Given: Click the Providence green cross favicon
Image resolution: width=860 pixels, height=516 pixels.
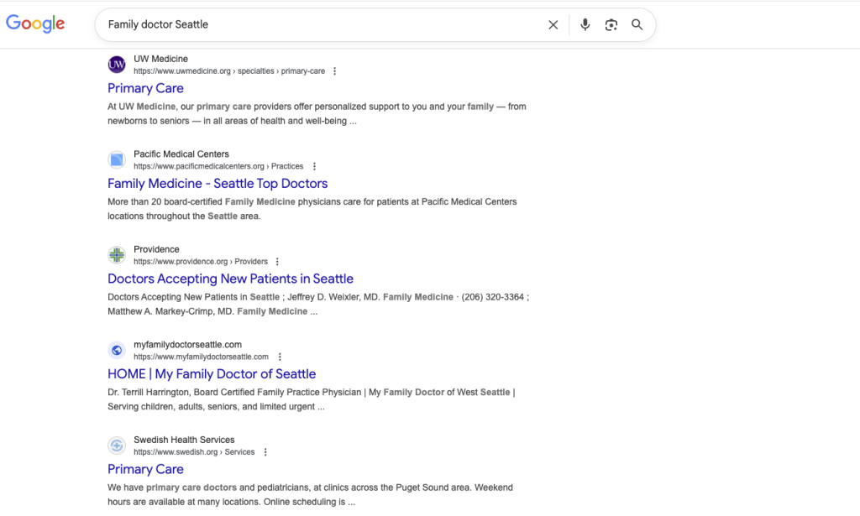Looking at the screenshot, I should click(117, 255).
